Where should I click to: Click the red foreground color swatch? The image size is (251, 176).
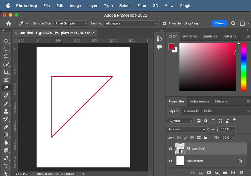tap(172, 47)
